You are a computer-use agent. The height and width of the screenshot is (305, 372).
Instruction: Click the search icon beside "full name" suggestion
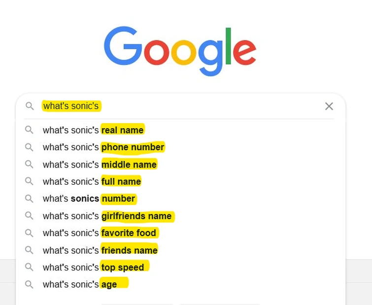click(x=30, y=181)
